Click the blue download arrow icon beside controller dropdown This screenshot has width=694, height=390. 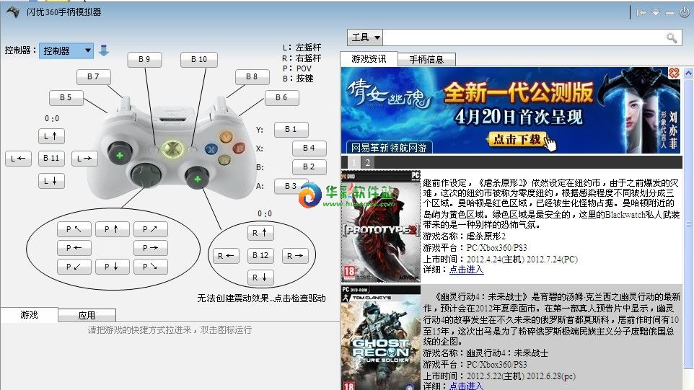[104, 50]
